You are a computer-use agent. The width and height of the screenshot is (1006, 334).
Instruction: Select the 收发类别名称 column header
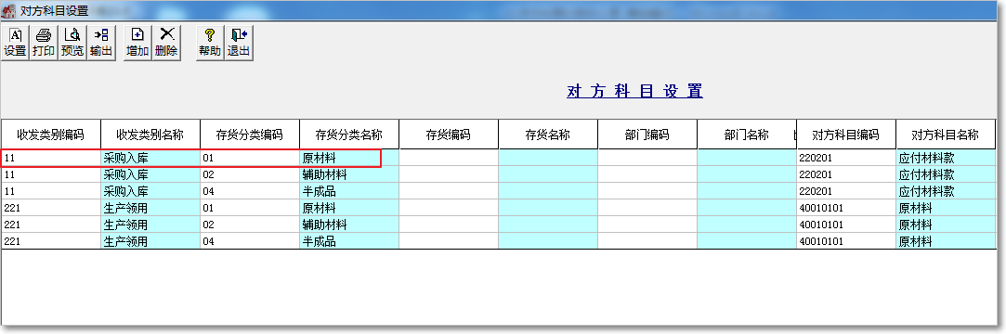pos(150,135)
